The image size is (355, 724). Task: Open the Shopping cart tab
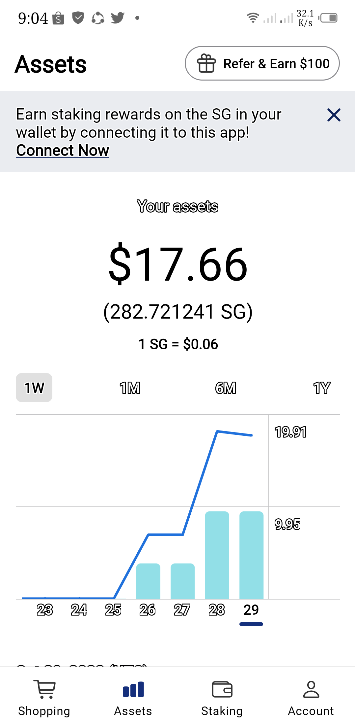click(x=44, y=698)
